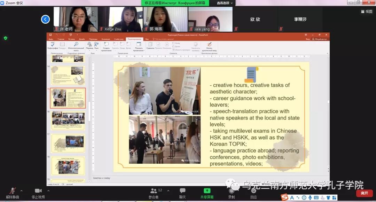The width and height of the screenshot is (376, 202).
Task: Select Xinge Zou participant video tile
Action: tap(120, 19)
